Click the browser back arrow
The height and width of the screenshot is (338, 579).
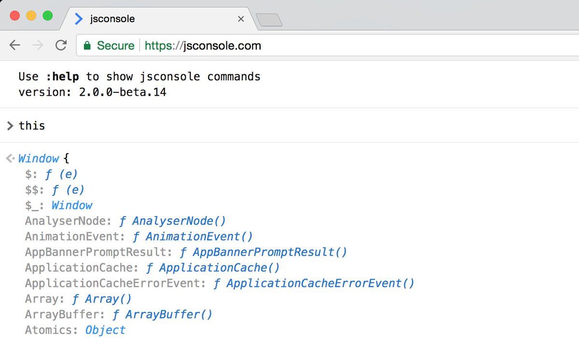point(15,45)
